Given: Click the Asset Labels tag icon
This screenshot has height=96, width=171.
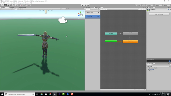Looking at the screenshot, I should [169, 61].
